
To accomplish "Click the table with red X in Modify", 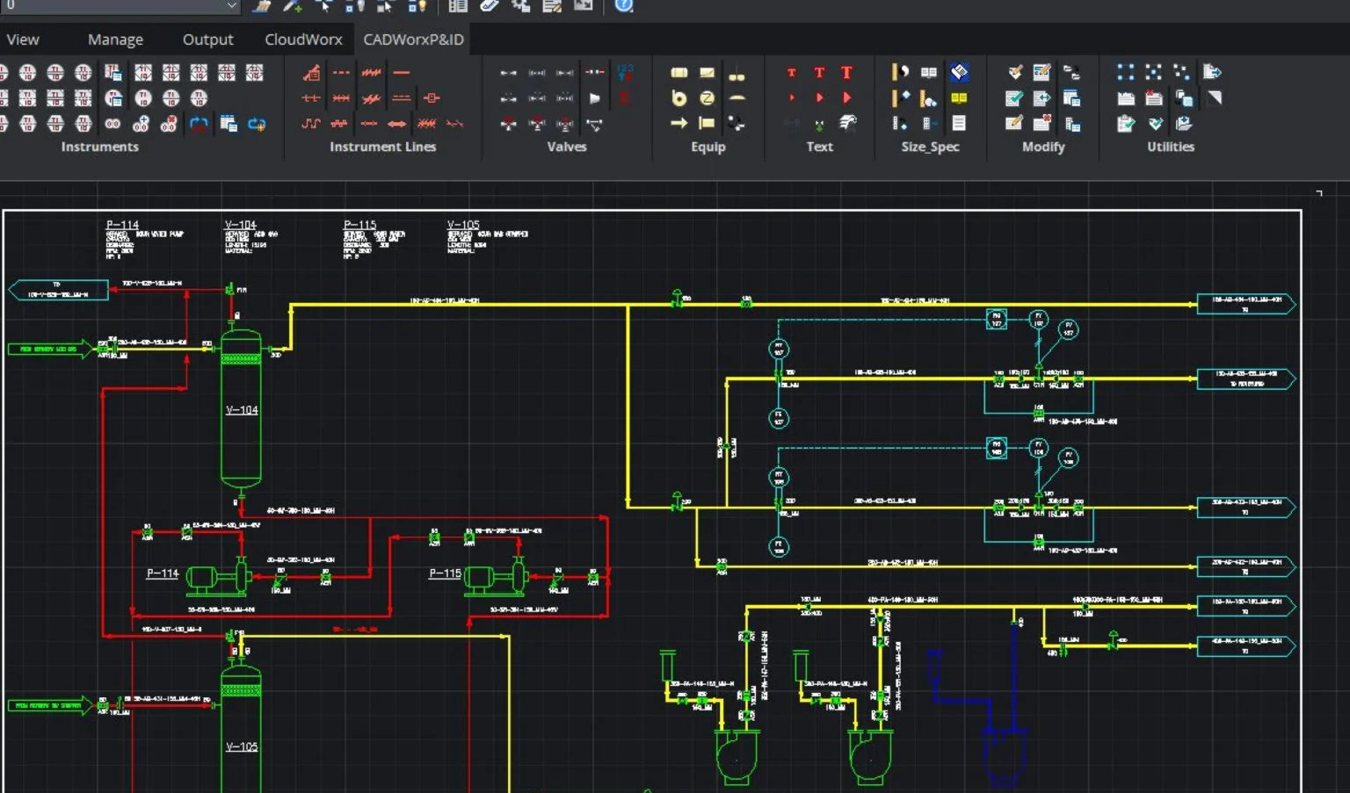I will (x=1042, y=124).
